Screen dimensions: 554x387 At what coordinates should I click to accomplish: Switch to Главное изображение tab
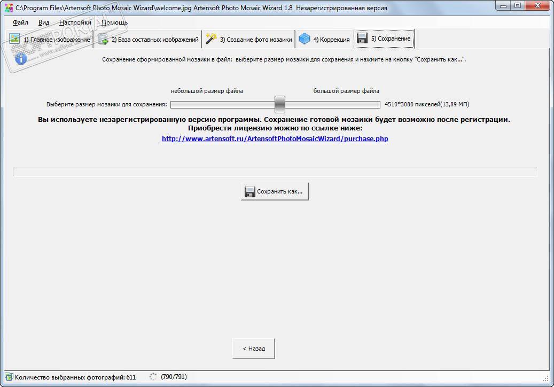tap(50, 39)
